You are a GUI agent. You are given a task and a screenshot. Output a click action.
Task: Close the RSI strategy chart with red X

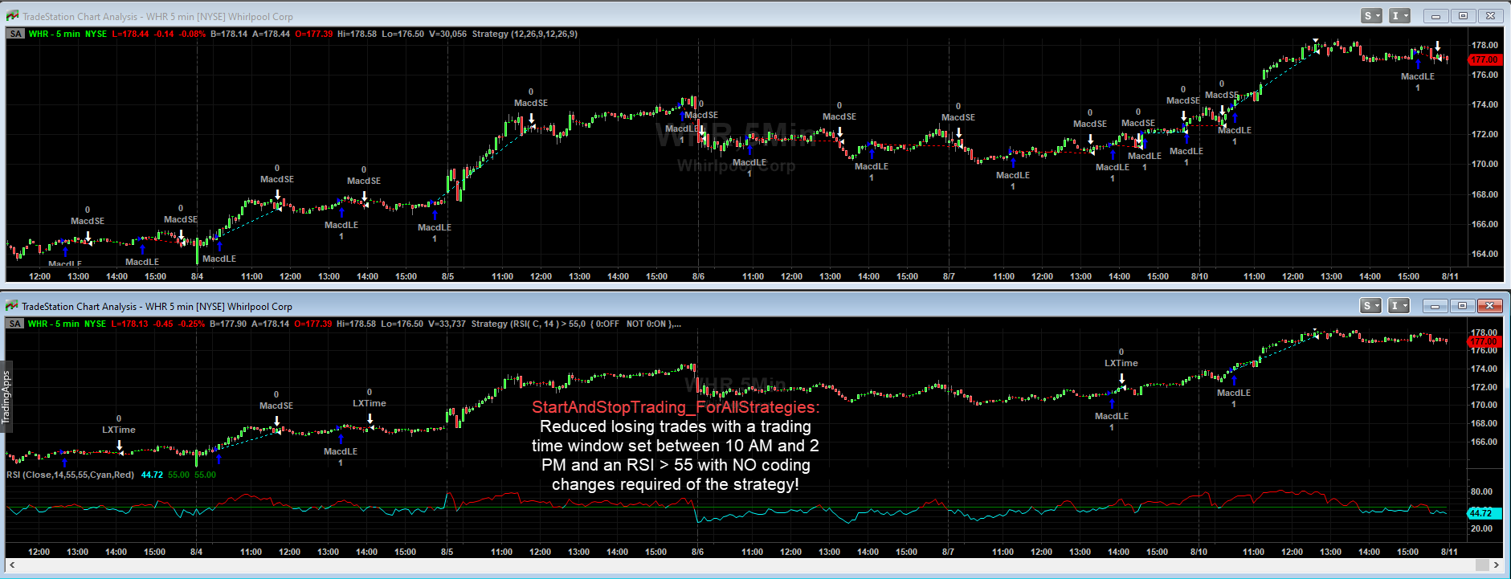point(1489,305)
